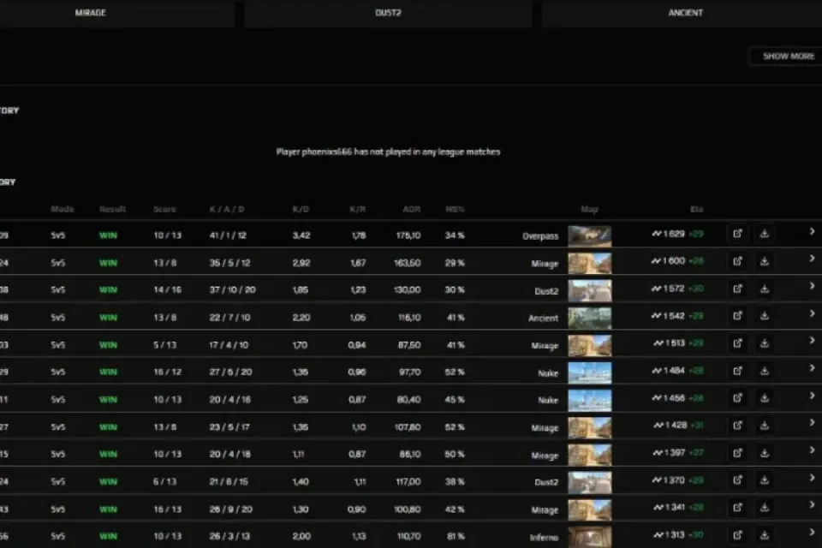Open external link icon in the 1572 Elo row
This screenshot has height=548, width=822.
pyautogui.click(x=737, y=289)
